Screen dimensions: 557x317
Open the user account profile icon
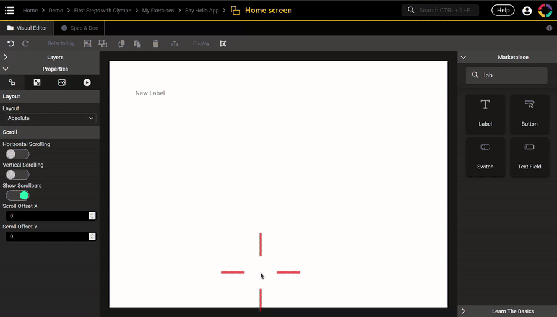coord(527,11)
